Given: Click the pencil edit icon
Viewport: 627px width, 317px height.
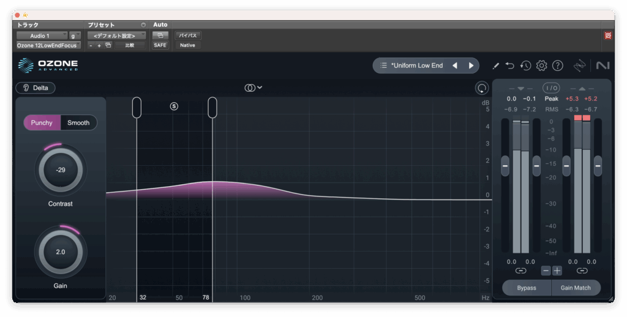Looking at the screenshot, I should click(x=496, y=65).
